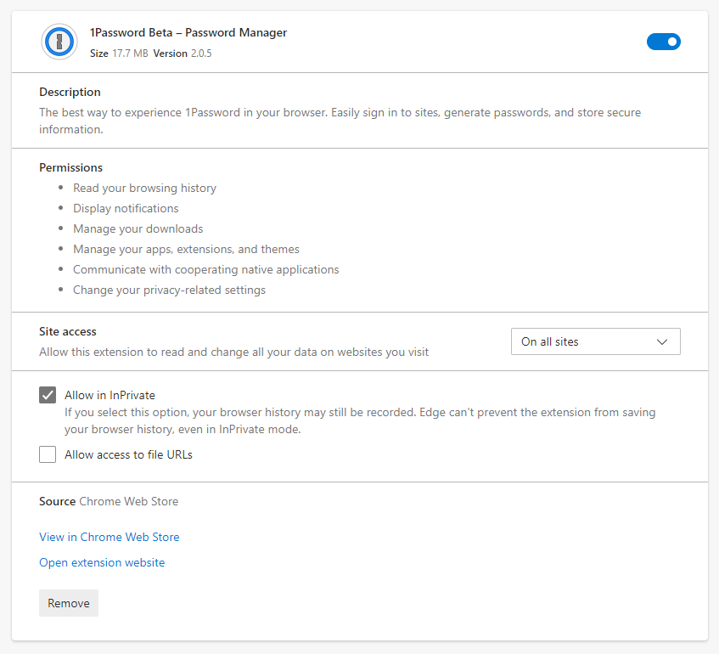The image size is (719, 654).
Task: Disable the 1Password Beta extension toggle
Action: (663, 42)
